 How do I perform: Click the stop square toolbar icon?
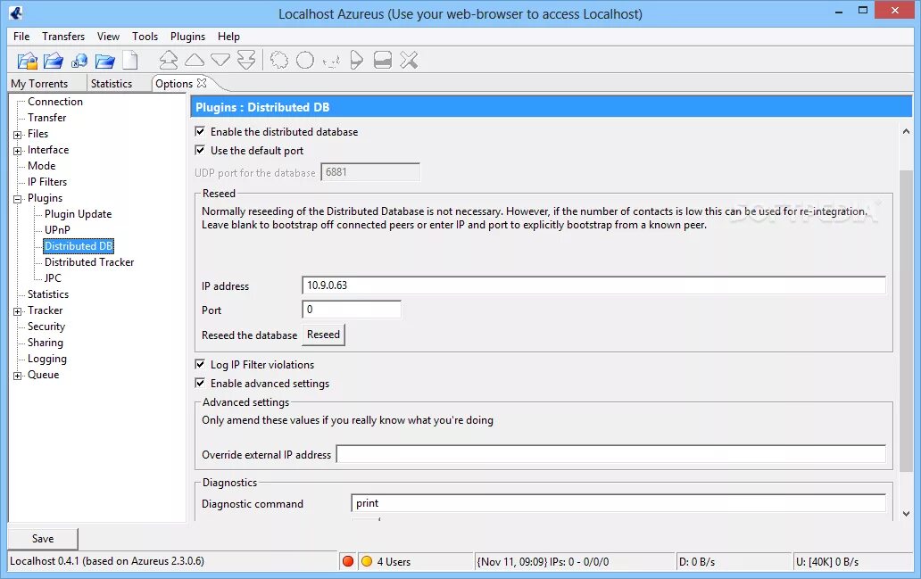[382, 60]
